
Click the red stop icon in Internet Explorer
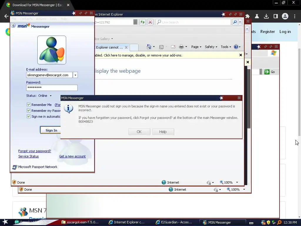(x=150, y=22)
